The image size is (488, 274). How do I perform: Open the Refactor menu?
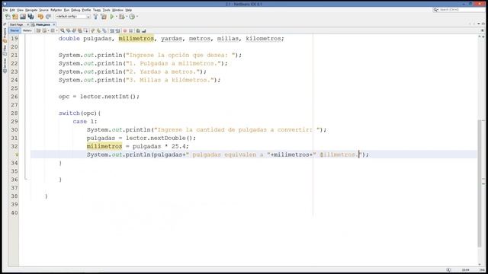pyautogui.click(x=56, y=10)
